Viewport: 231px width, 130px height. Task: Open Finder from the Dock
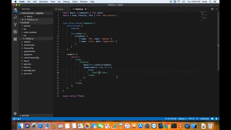(x=21, y=126)
